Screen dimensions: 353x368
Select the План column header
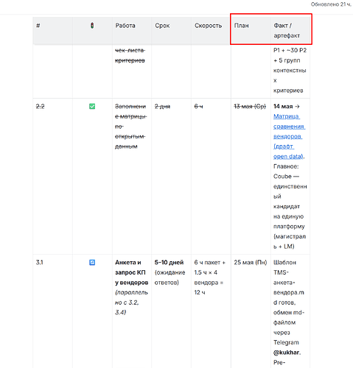[x=241, y=26]
